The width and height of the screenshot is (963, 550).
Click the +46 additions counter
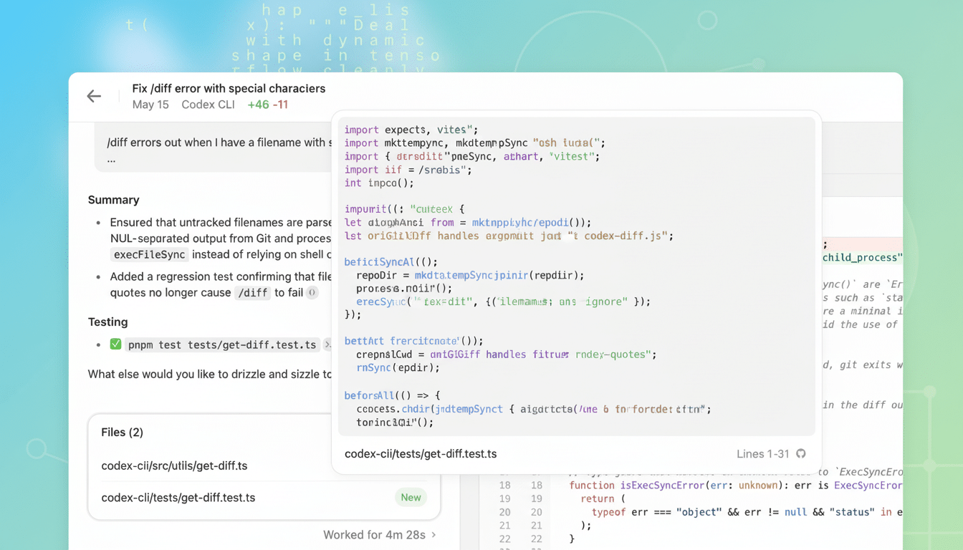tap(257, 104)
